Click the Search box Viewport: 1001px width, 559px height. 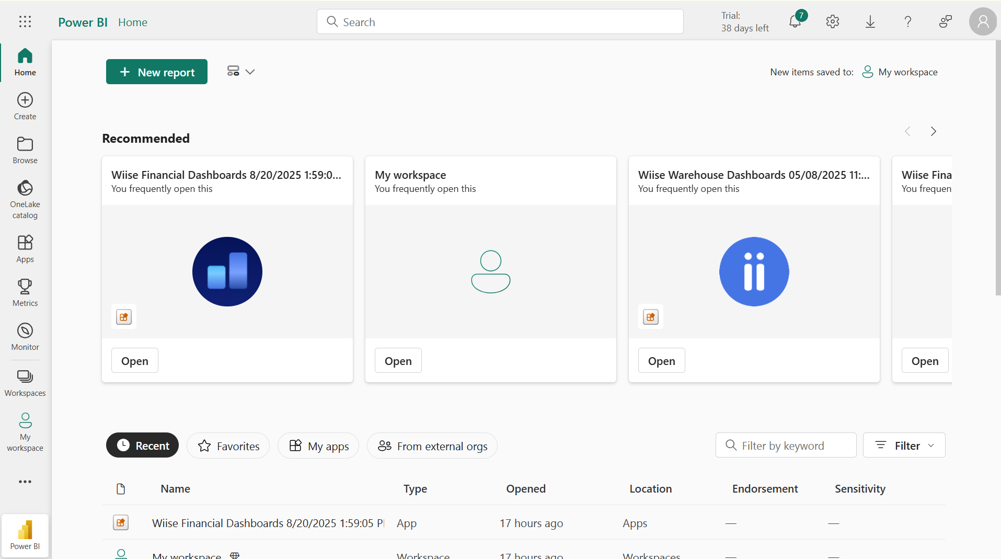500,21
